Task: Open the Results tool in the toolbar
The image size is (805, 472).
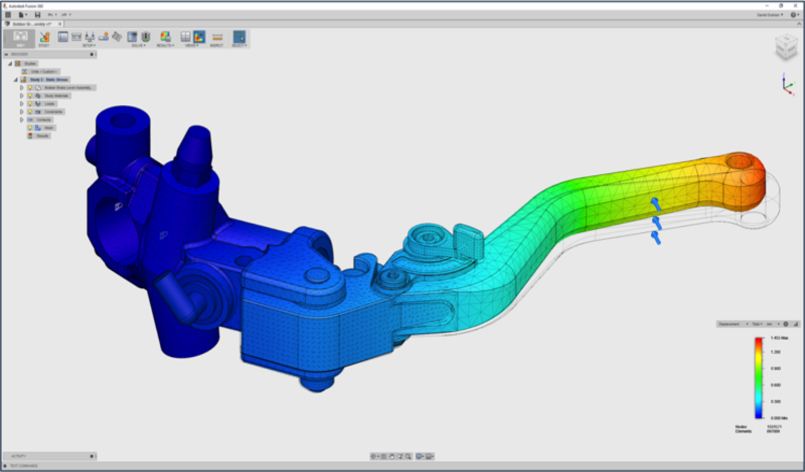Action: [x=165, y=38]
